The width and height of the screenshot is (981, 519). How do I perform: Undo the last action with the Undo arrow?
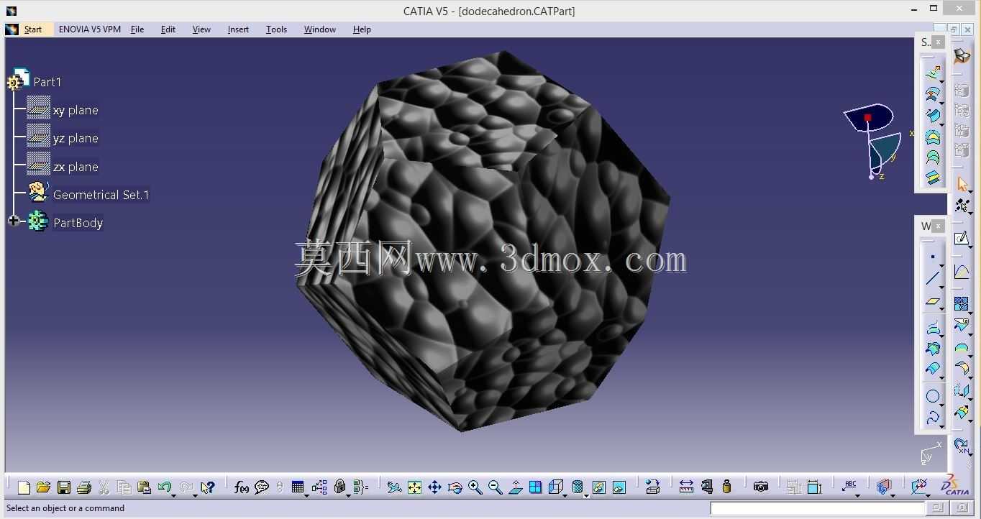(164, 487)
